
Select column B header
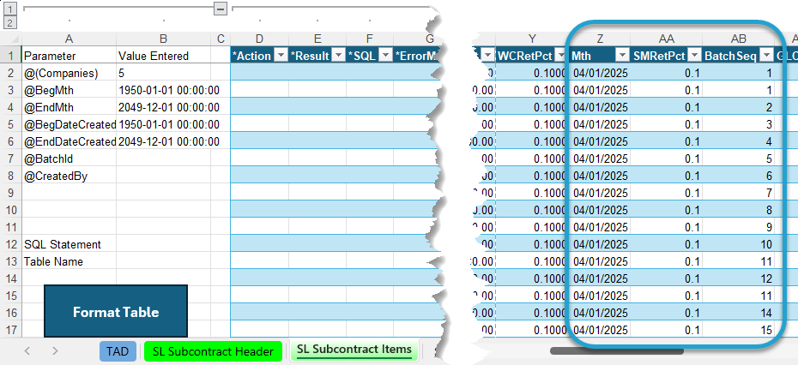[163, 39]
